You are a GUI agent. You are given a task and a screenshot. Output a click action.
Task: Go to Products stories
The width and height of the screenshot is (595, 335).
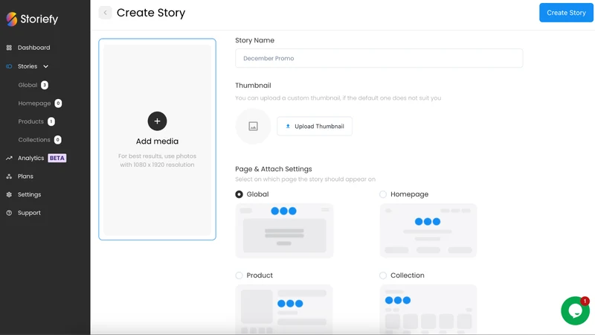click(x=30, y=121)
